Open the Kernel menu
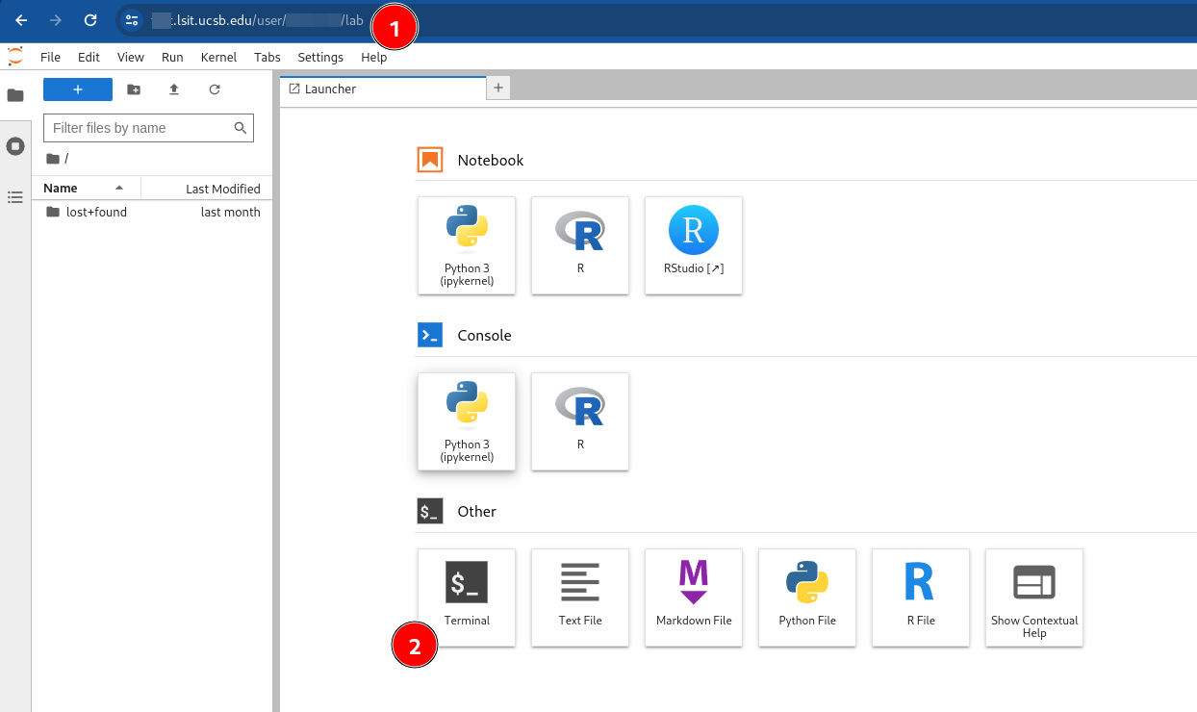 [218, 58]
